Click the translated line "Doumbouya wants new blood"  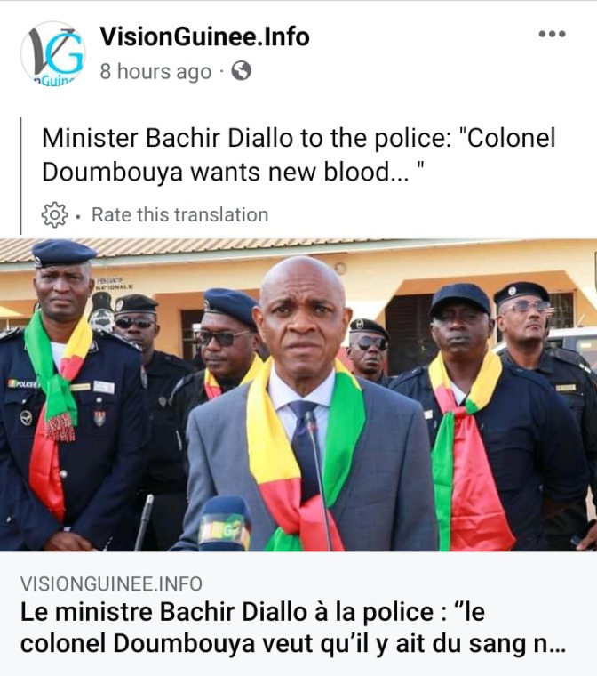coord(234,172)
